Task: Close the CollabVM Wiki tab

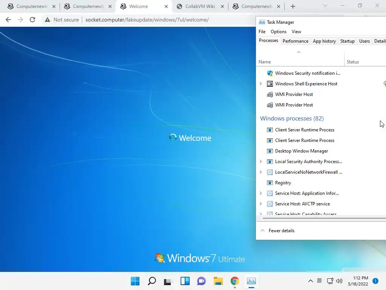Action: coord(222,6)
